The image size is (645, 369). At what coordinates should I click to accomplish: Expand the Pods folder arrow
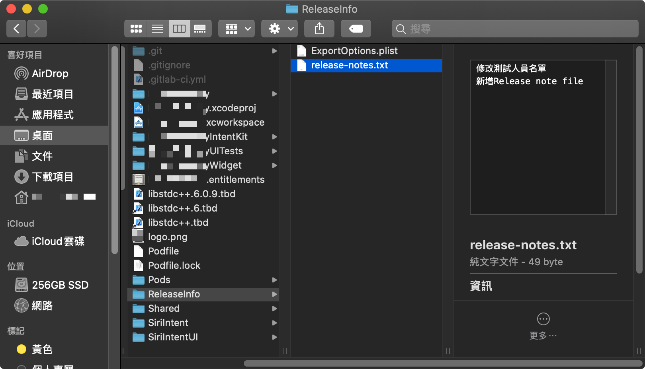(274, 280)
